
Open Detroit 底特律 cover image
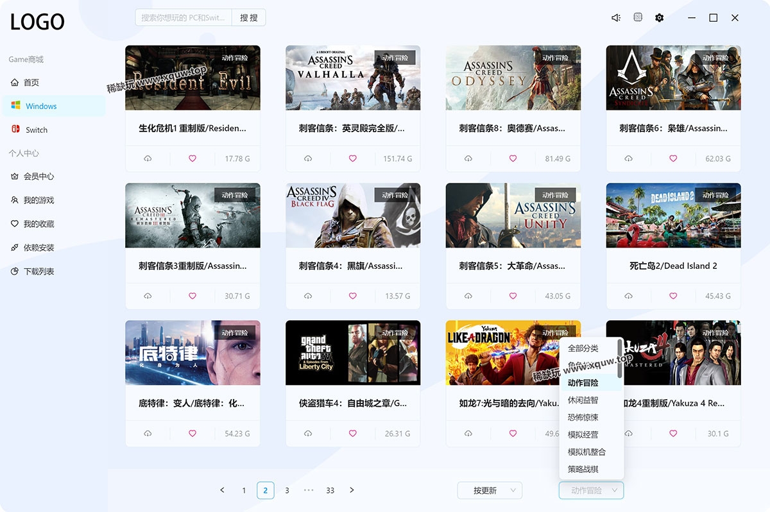coord(193,353)
